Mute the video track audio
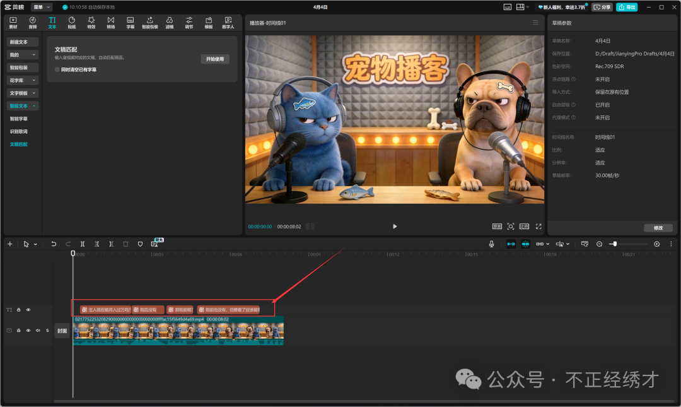Image resolution: width=681 pixels, height=407 pixels. 38,331
